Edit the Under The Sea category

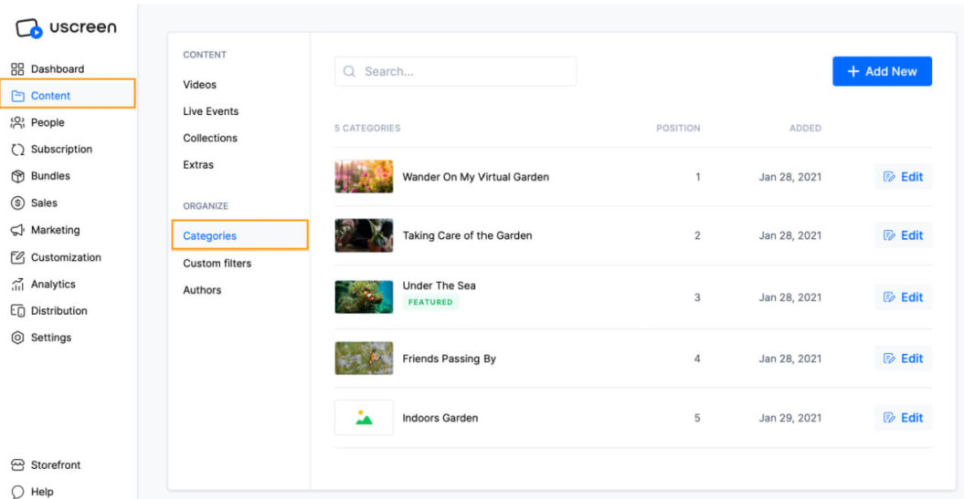coord(903,297)
